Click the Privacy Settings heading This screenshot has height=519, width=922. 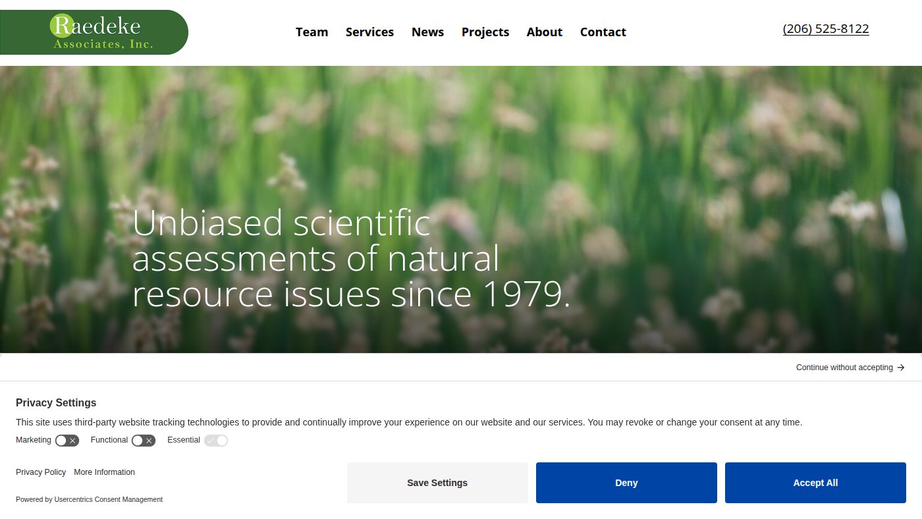(x=56, y=403)
